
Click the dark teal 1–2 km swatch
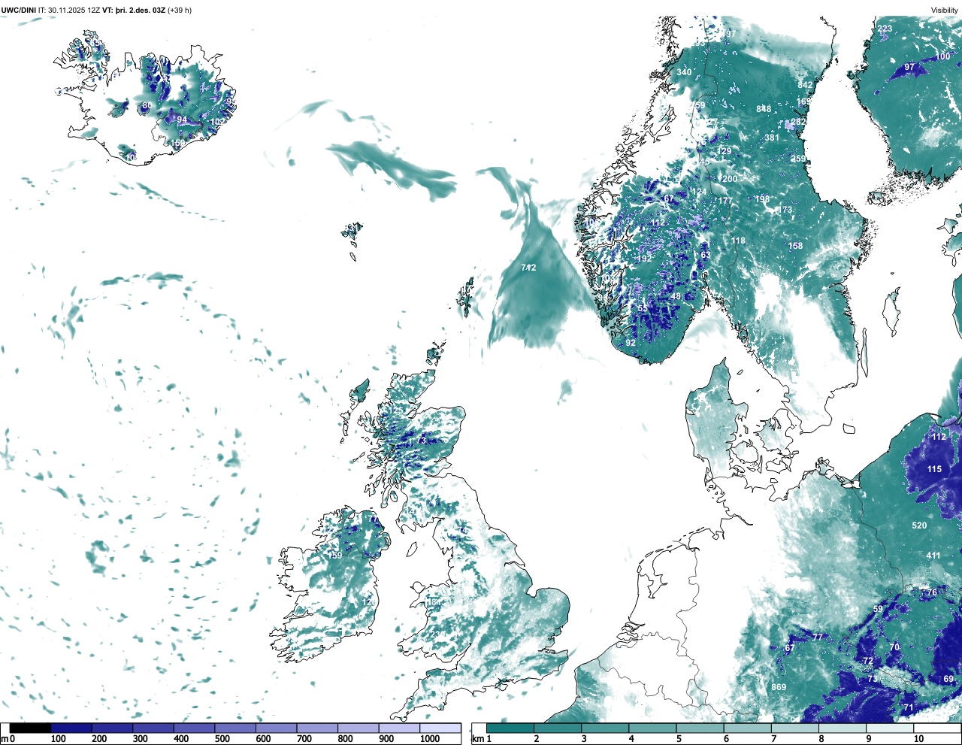point(510,728)
